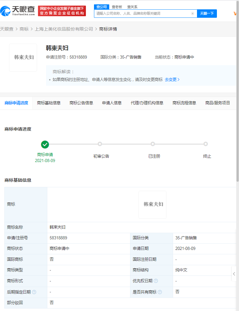Go to 商标流程信息 tab

(x=184, y=103)
